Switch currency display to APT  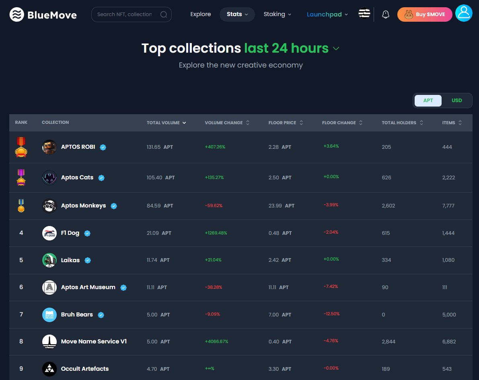tap(428, 101)
